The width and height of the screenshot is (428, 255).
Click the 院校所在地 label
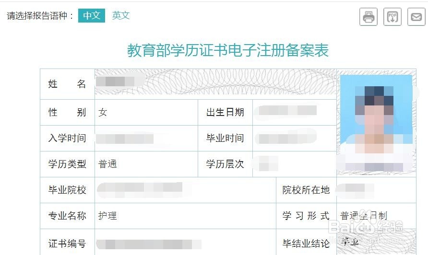pyautogui.click(x=306, y=190)
